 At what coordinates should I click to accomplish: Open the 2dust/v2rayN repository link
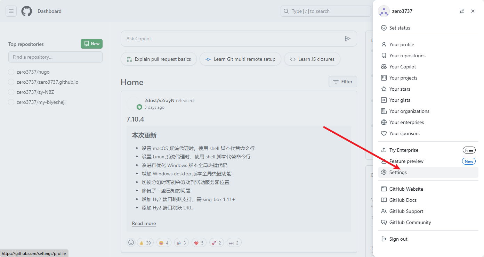(160, 100)
